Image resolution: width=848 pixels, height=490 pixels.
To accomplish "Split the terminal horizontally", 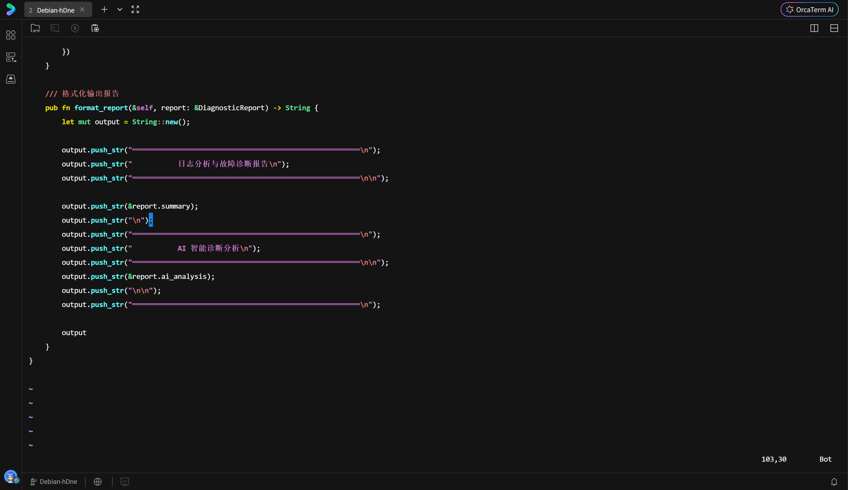I will pos(834,28).
